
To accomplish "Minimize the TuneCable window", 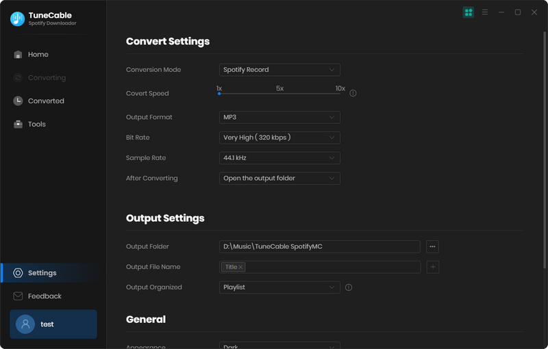I will [x=501, y=12].
